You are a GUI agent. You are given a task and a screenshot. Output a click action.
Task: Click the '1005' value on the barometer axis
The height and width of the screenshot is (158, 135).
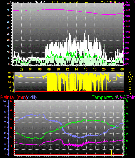point(127,32)
